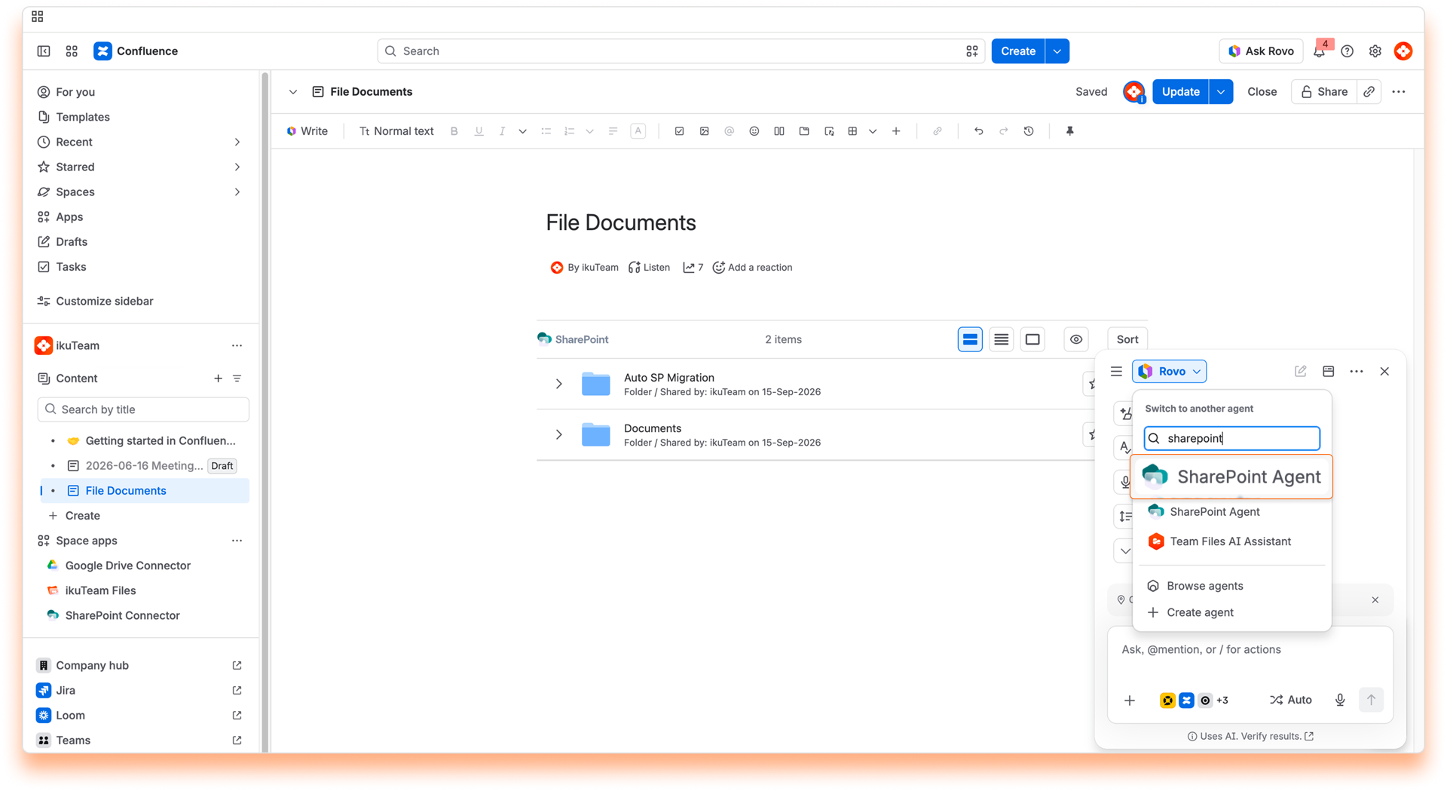This screenshot has width=1447, height=791.
Task: Click the Sort button above file list
Action: (1127, 339)
